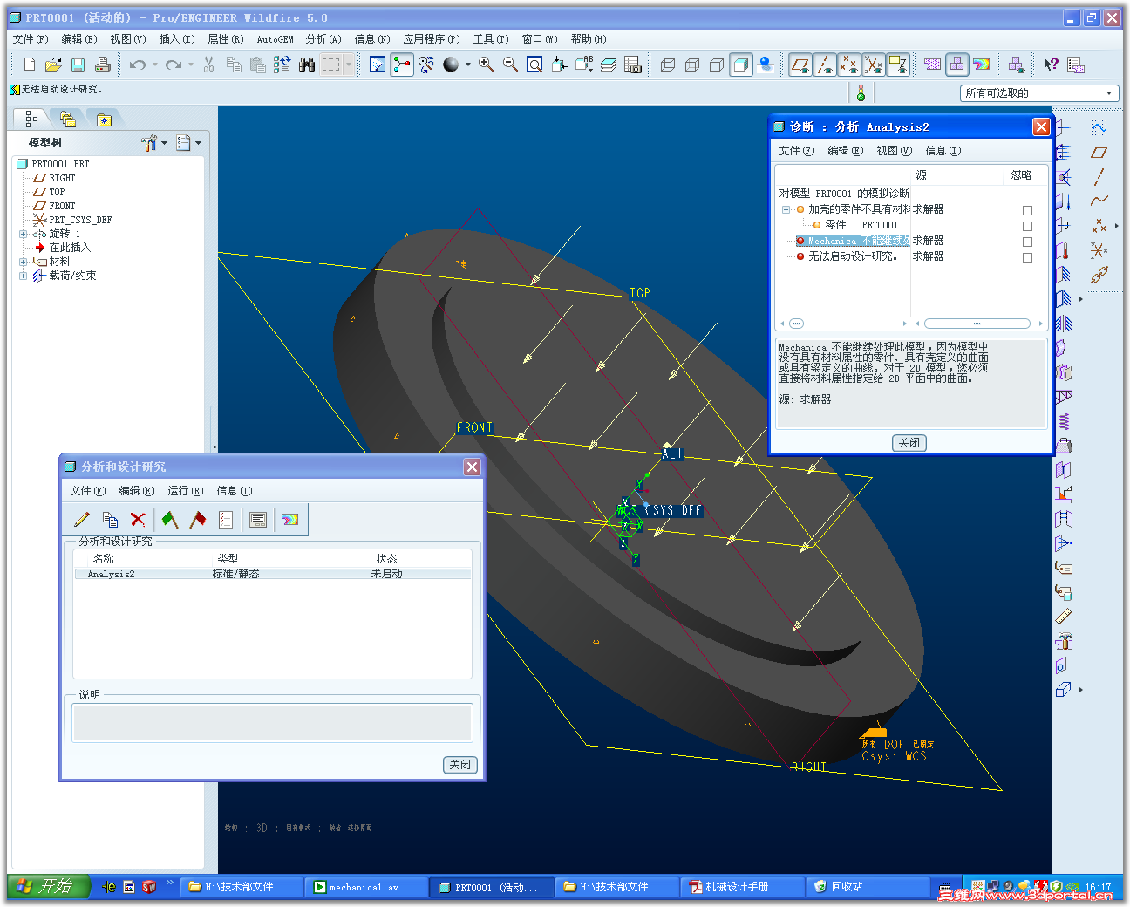Tick ignore box for 零件 PRT0001 row

coord(1027,226)
